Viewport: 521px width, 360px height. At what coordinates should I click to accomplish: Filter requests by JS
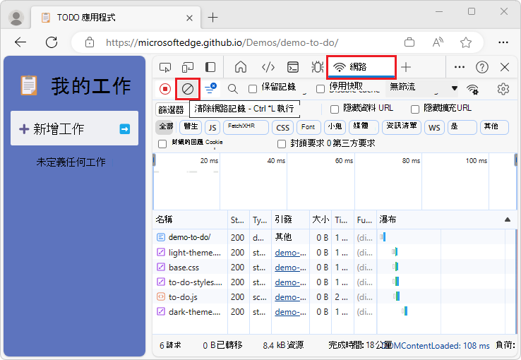[x=212, y=128]
